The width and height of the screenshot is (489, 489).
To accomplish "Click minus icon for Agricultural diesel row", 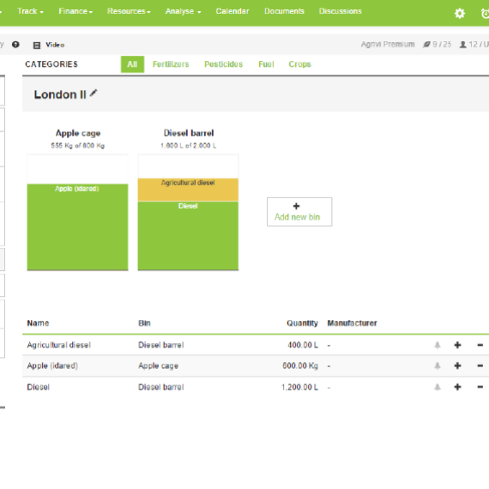I will point(480,345).
